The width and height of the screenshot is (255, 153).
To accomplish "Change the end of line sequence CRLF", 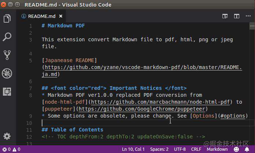I will coord(196,149).
